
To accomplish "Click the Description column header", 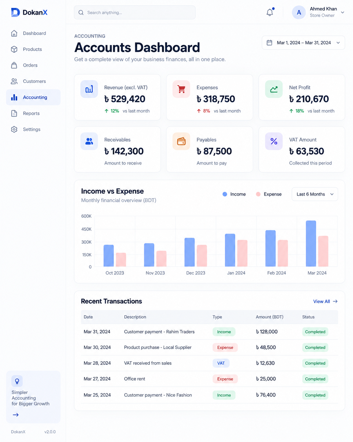I will click(x=135, y=317).
